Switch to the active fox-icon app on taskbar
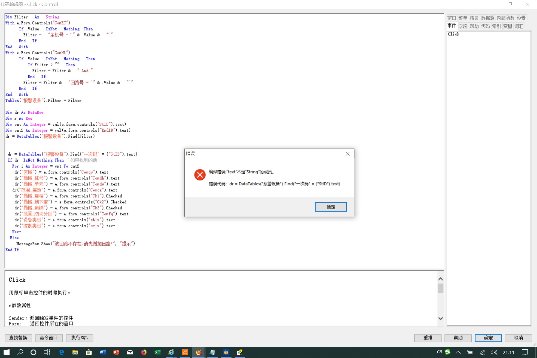The image size is (537, 358). coord(199,352)
